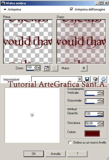The height and width of the screenshot is (160, 109).
Task: Click the save preset floppy disk icon
Action: point(87,79)
